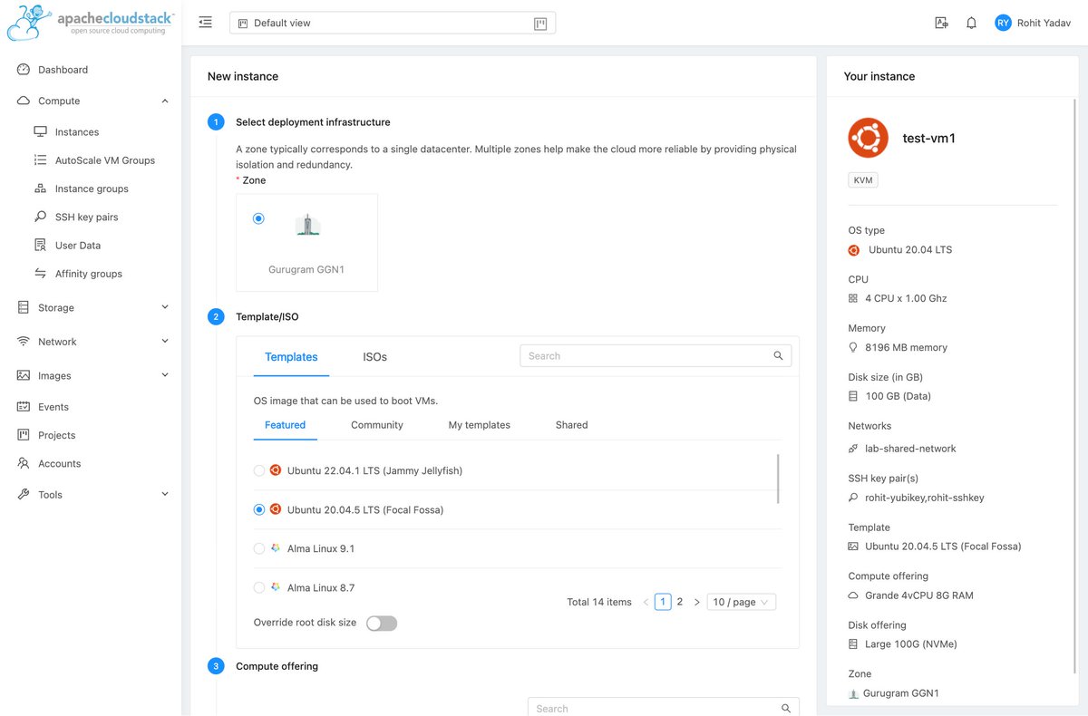This screenshot has width=1088, height=716.
Task: Click the notification bell icon
Action: point(971,22)
